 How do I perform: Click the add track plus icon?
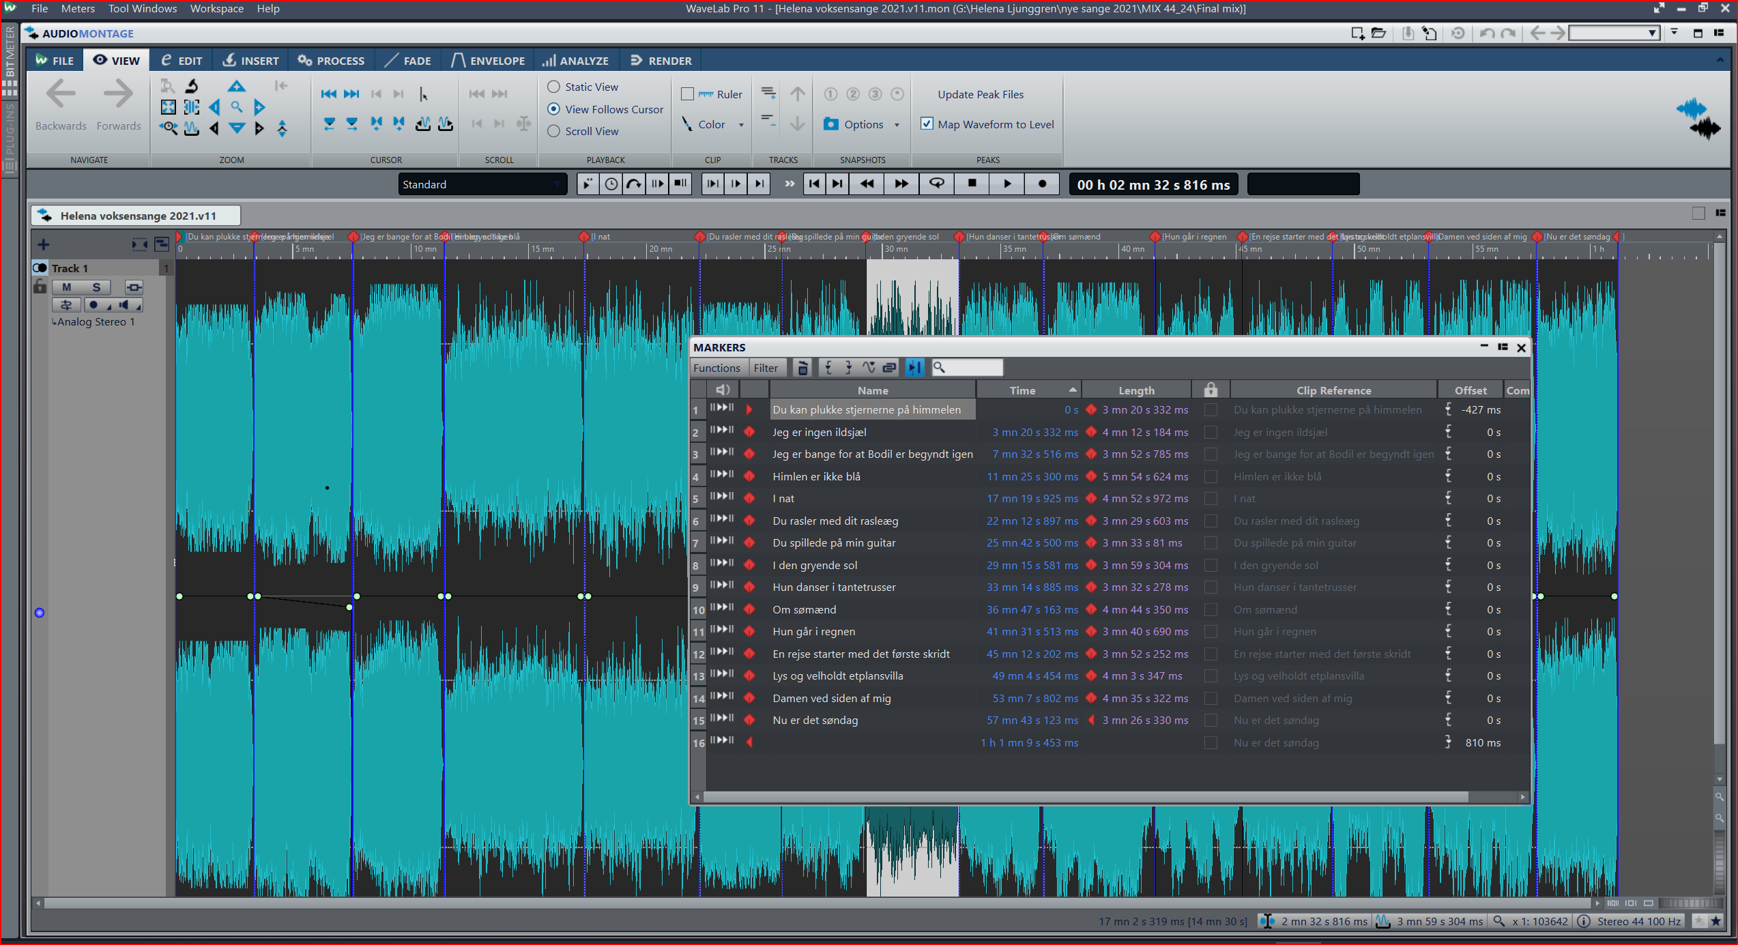(x=43, y=244)
